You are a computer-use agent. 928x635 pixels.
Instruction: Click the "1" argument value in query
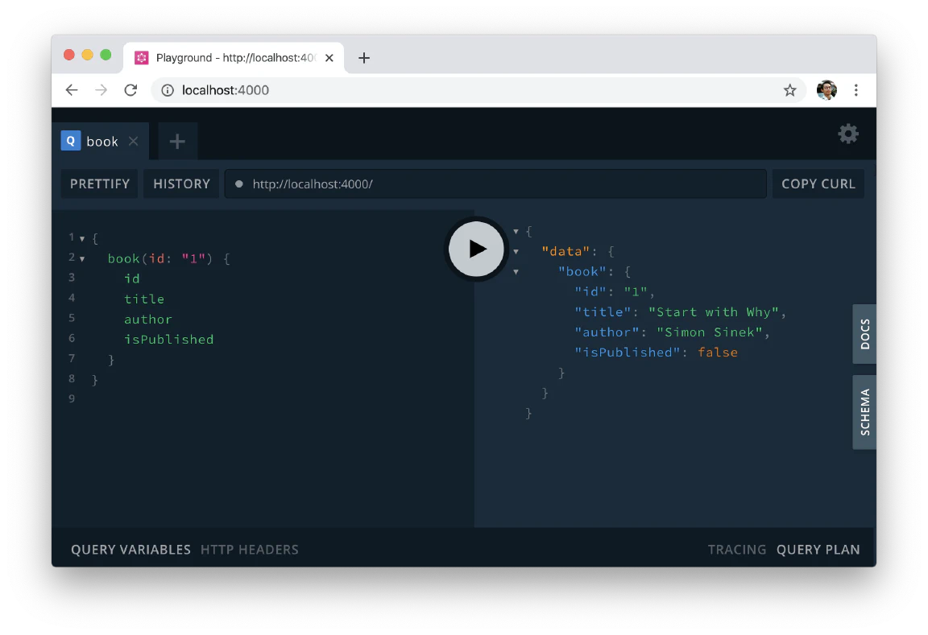pos(193,258)
